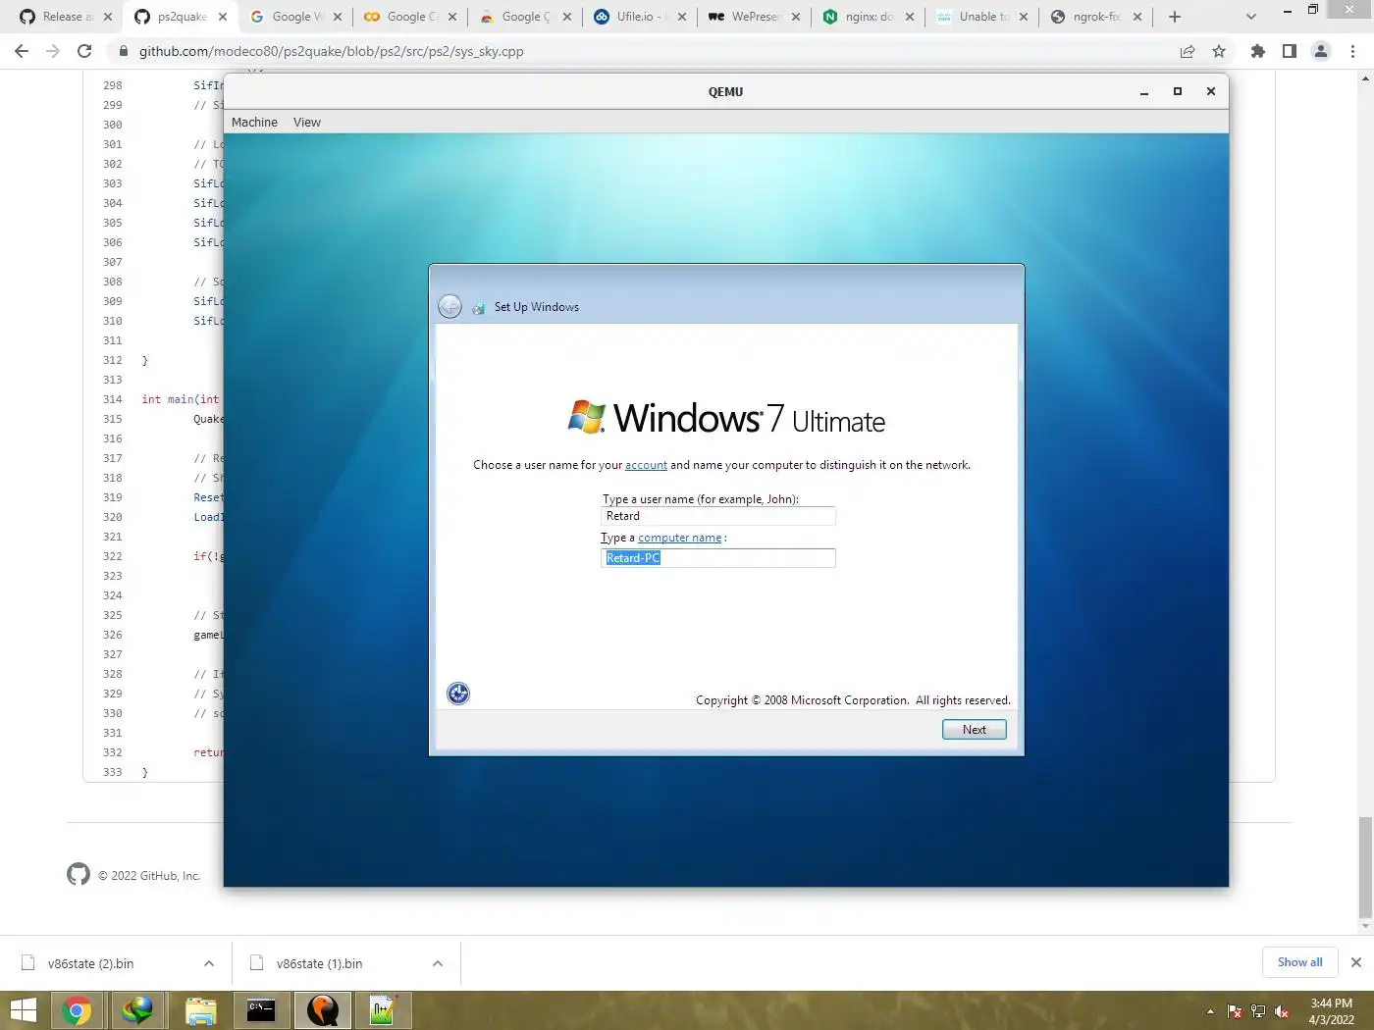Viewport: 1374px width, 1030px height.
Task: Click the network tray icon
Action: click(1258, 1011)
